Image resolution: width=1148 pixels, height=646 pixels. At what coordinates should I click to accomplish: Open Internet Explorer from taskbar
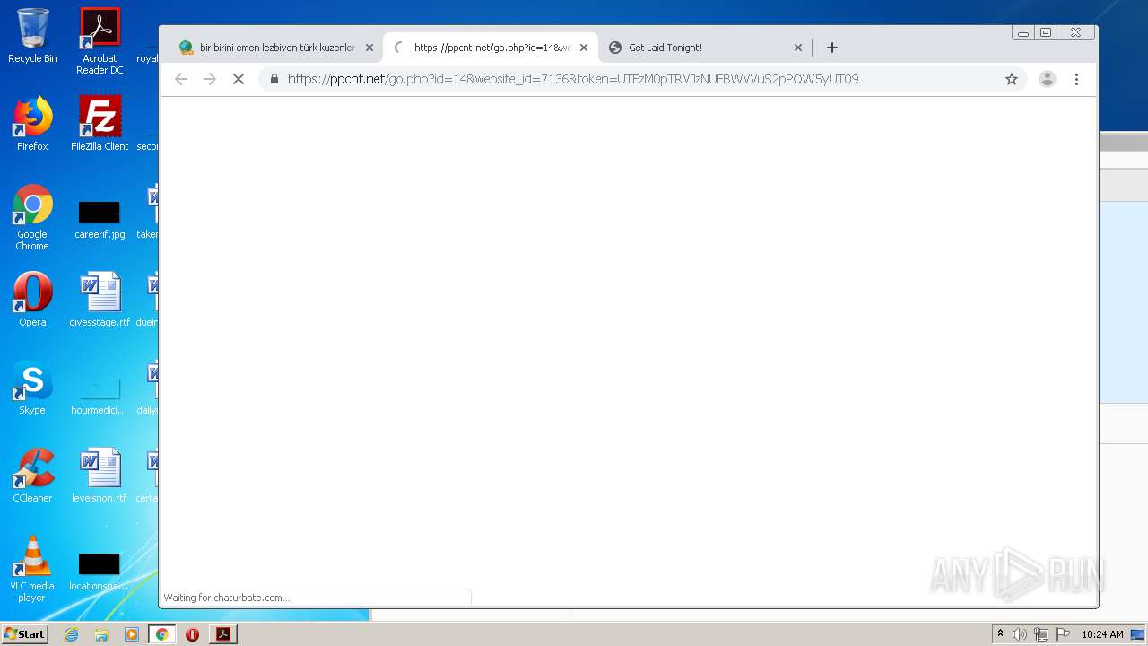(x=72, y=634)
